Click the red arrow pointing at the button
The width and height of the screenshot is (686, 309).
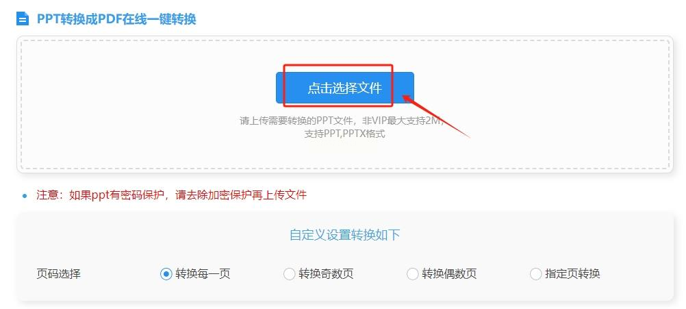(x=435, y=116)
